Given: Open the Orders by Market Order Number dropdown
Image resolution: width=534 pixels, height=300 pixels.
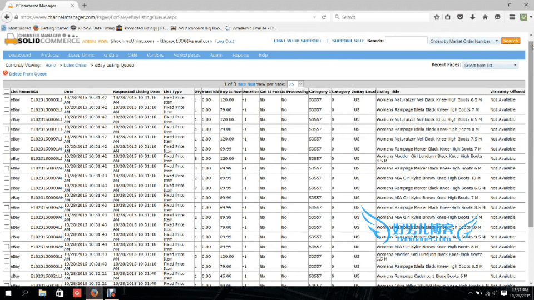Looking at the screenshot, I should coord(464,41).
